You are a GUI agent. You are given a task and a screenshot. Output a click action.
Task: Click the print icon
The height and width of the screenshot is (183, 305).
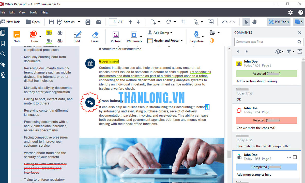tap(88, 22)
